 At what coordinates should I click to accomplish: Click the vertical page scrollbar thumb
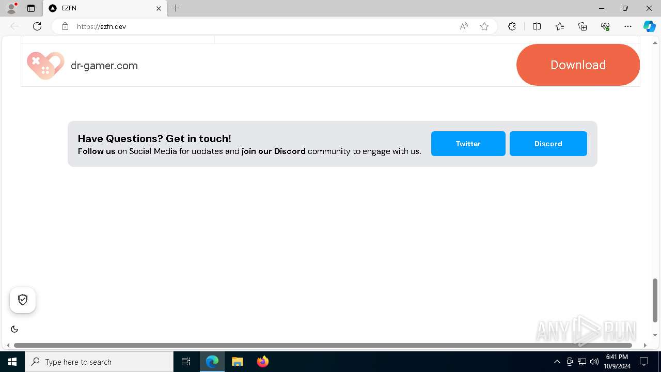click(x=655, y=300)
